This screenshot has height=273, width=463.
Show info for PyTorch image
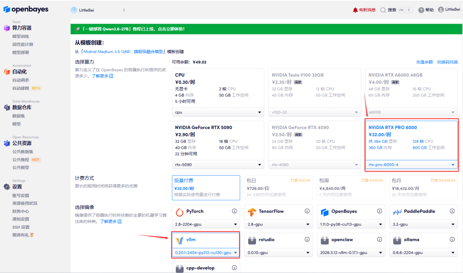tap(235, 211)
